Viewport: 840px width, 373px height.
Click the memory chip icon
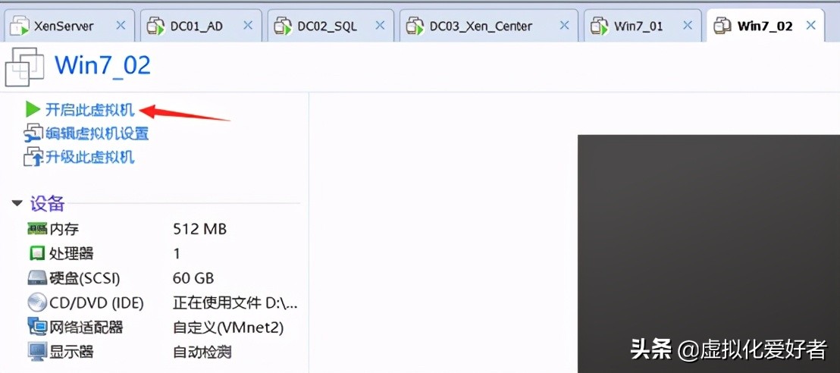[37, 230]
